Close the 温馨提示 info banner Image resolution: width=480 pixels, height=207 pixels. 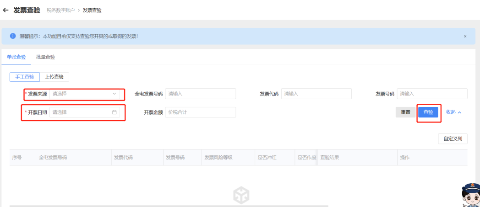(465, 36)
